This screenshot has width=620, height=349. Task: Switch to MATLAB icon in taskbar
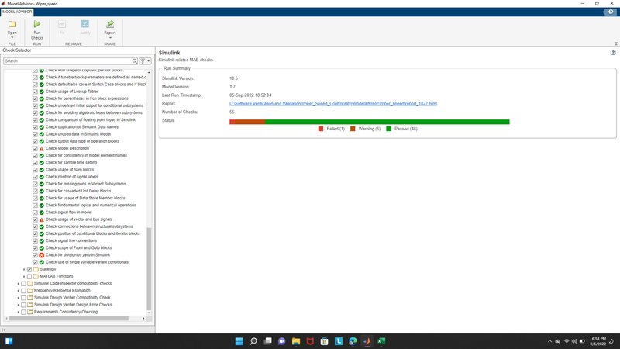[367, 341]
